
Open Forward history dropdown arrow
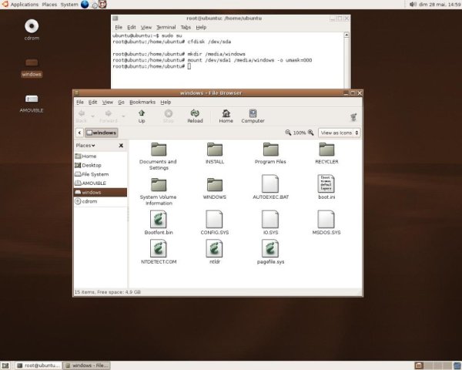(123, 116)
